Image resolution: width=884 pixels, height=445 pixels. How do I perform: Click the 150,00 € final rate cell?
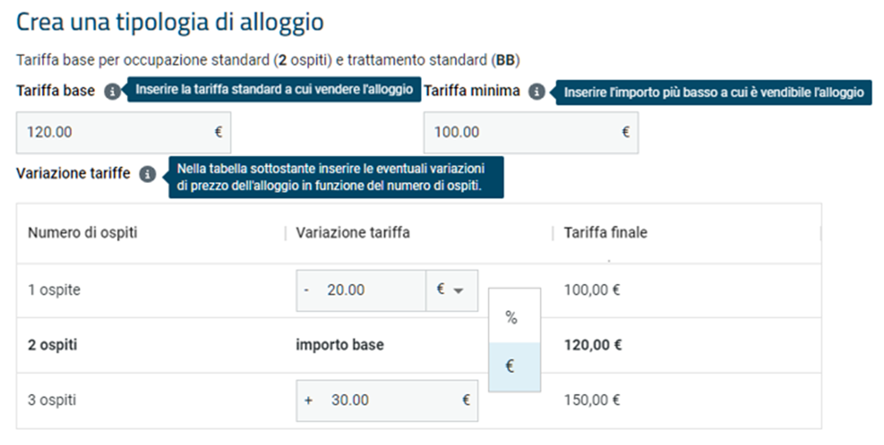[592, 400]
